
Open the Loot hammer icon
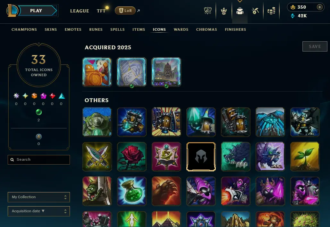pos(255,11)
